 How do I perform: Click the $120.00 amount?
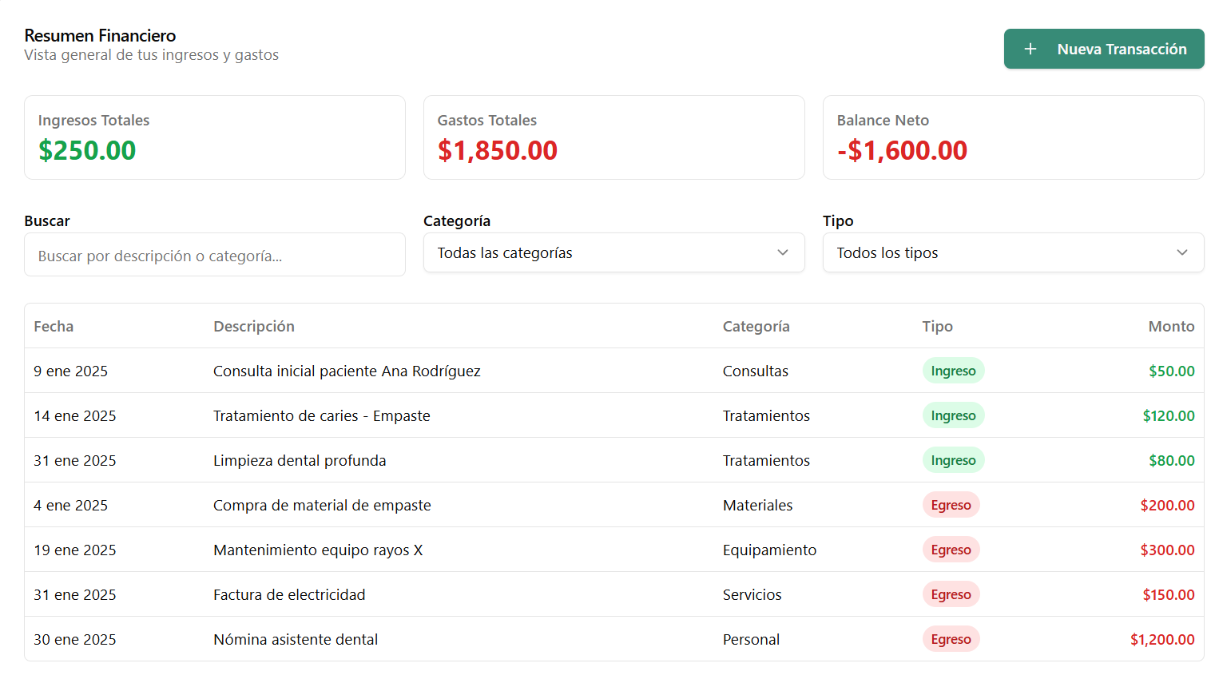click(1168, 415)
